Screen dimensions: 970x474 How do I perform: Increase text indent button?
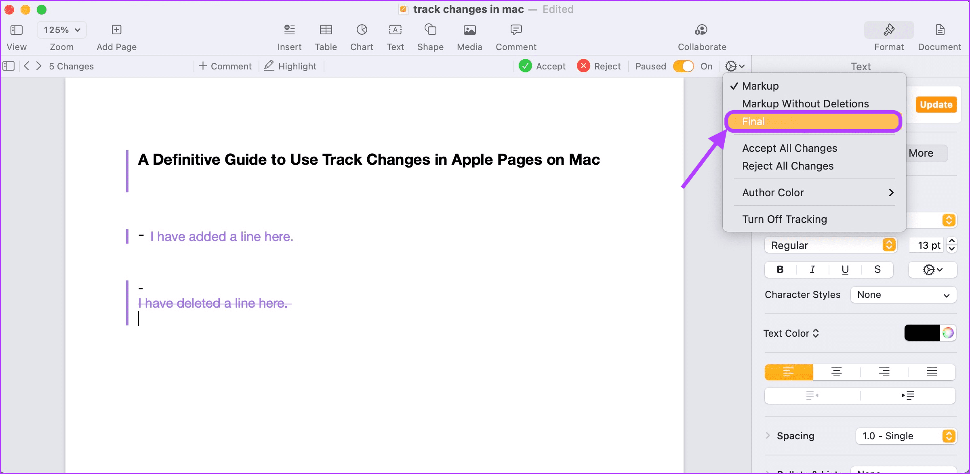[x=908, y=395]
